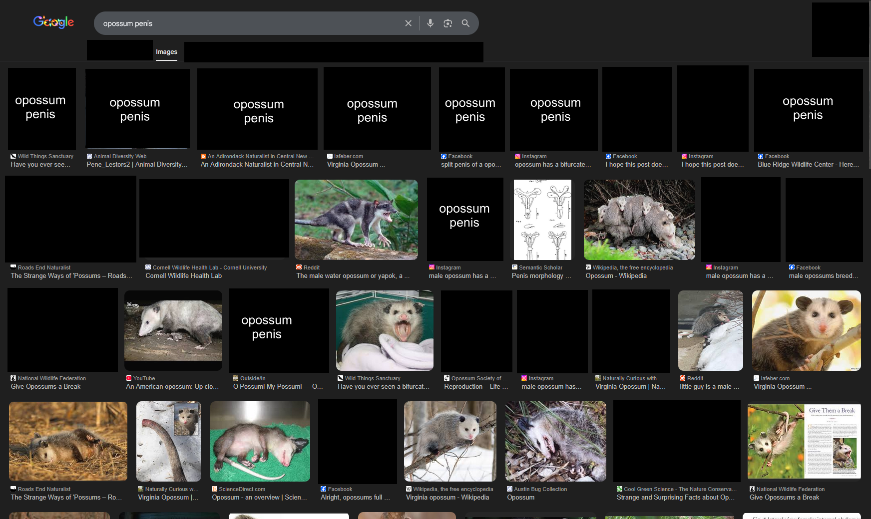Click the Reddit 'little guy is a male' thumbnail

coord(710,330)
